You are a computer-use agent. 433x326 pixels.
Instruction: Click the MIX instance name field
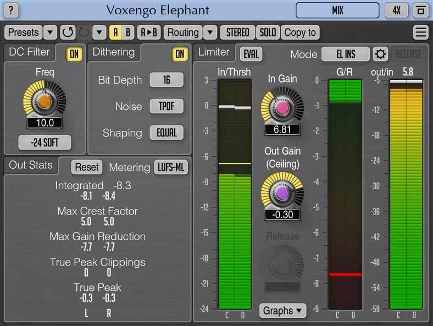tap(337, 10)
